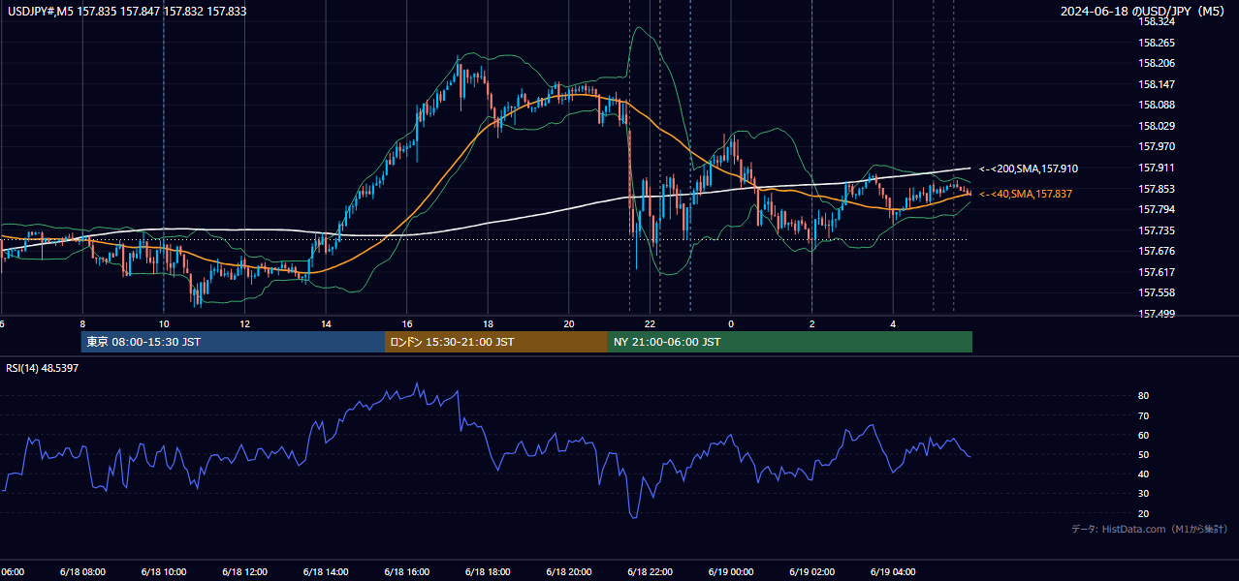Viewport: 1239px width, 581px height.
Task: Click RSI scale value 40
Action: (1144, 474)
